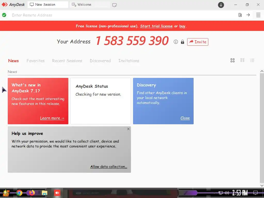Click the AnyDesk Status card
264x198 pixels.
[x=101, y=101]
